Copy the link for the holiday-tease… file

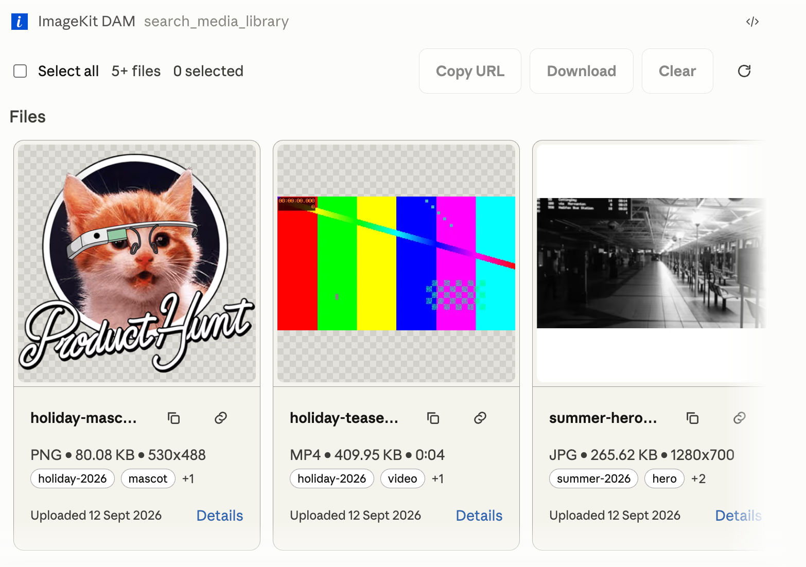tap(480, 418)
